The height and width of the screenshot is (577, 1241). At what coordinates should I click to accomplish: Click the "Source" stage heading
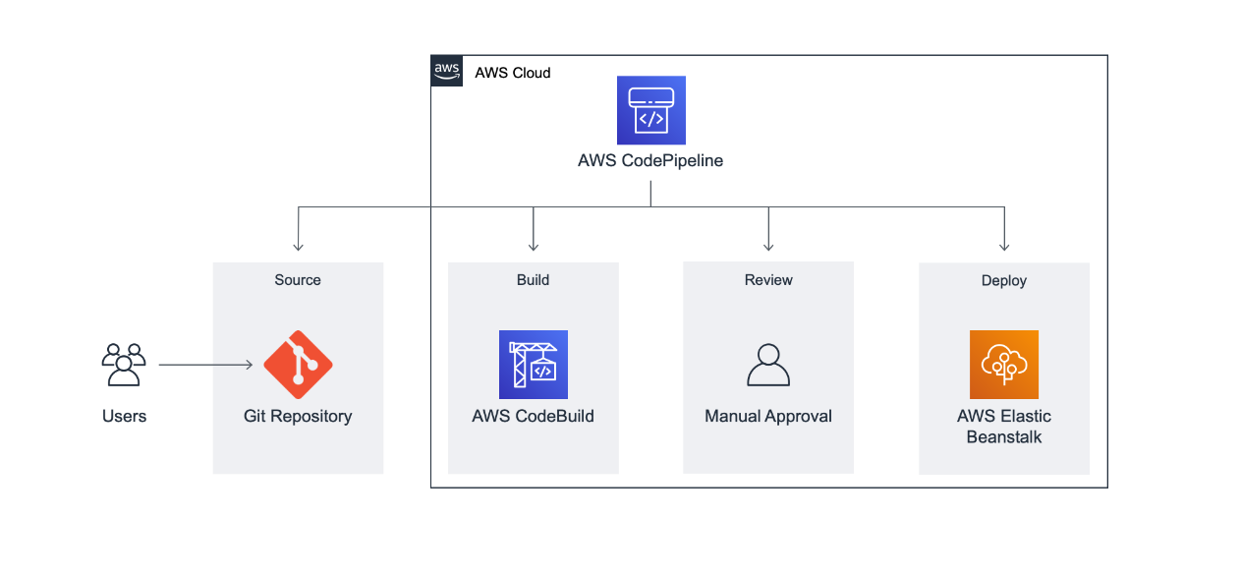tap(298, 280)
